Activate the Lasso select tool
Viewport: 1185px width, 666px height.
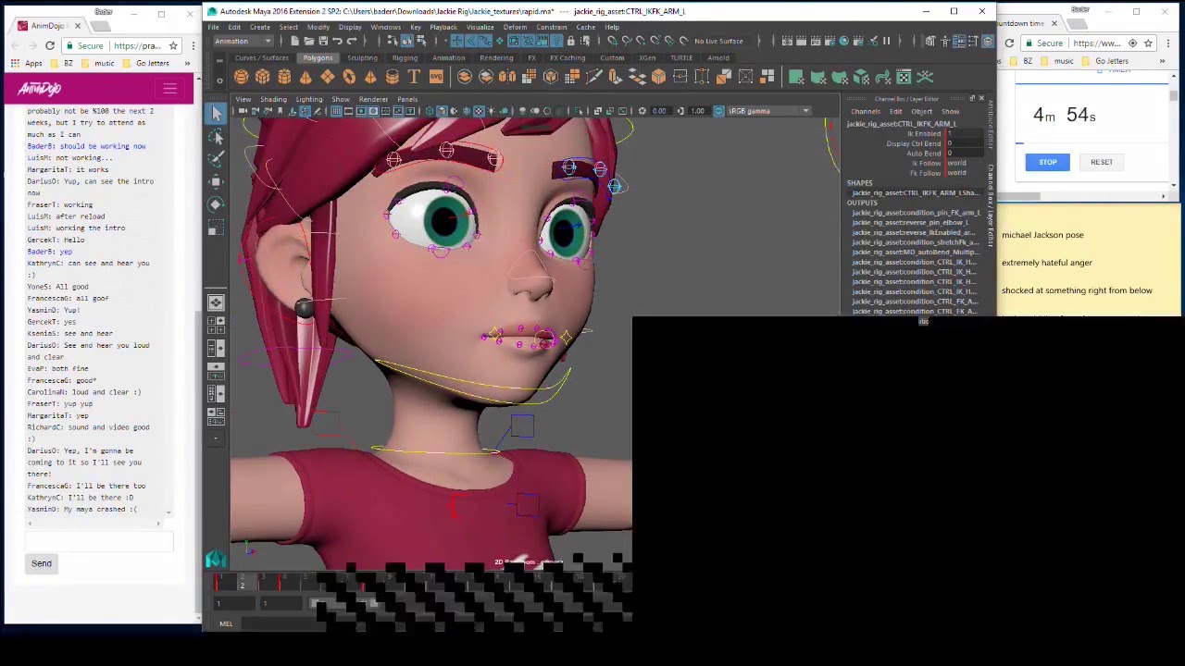coord(216,137)
